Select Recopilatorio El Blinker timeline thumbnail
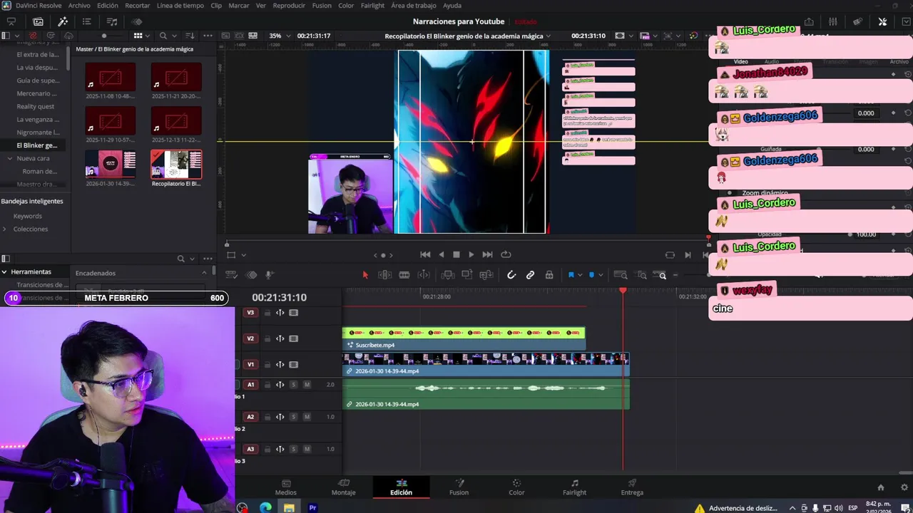 tap(176, 164)
